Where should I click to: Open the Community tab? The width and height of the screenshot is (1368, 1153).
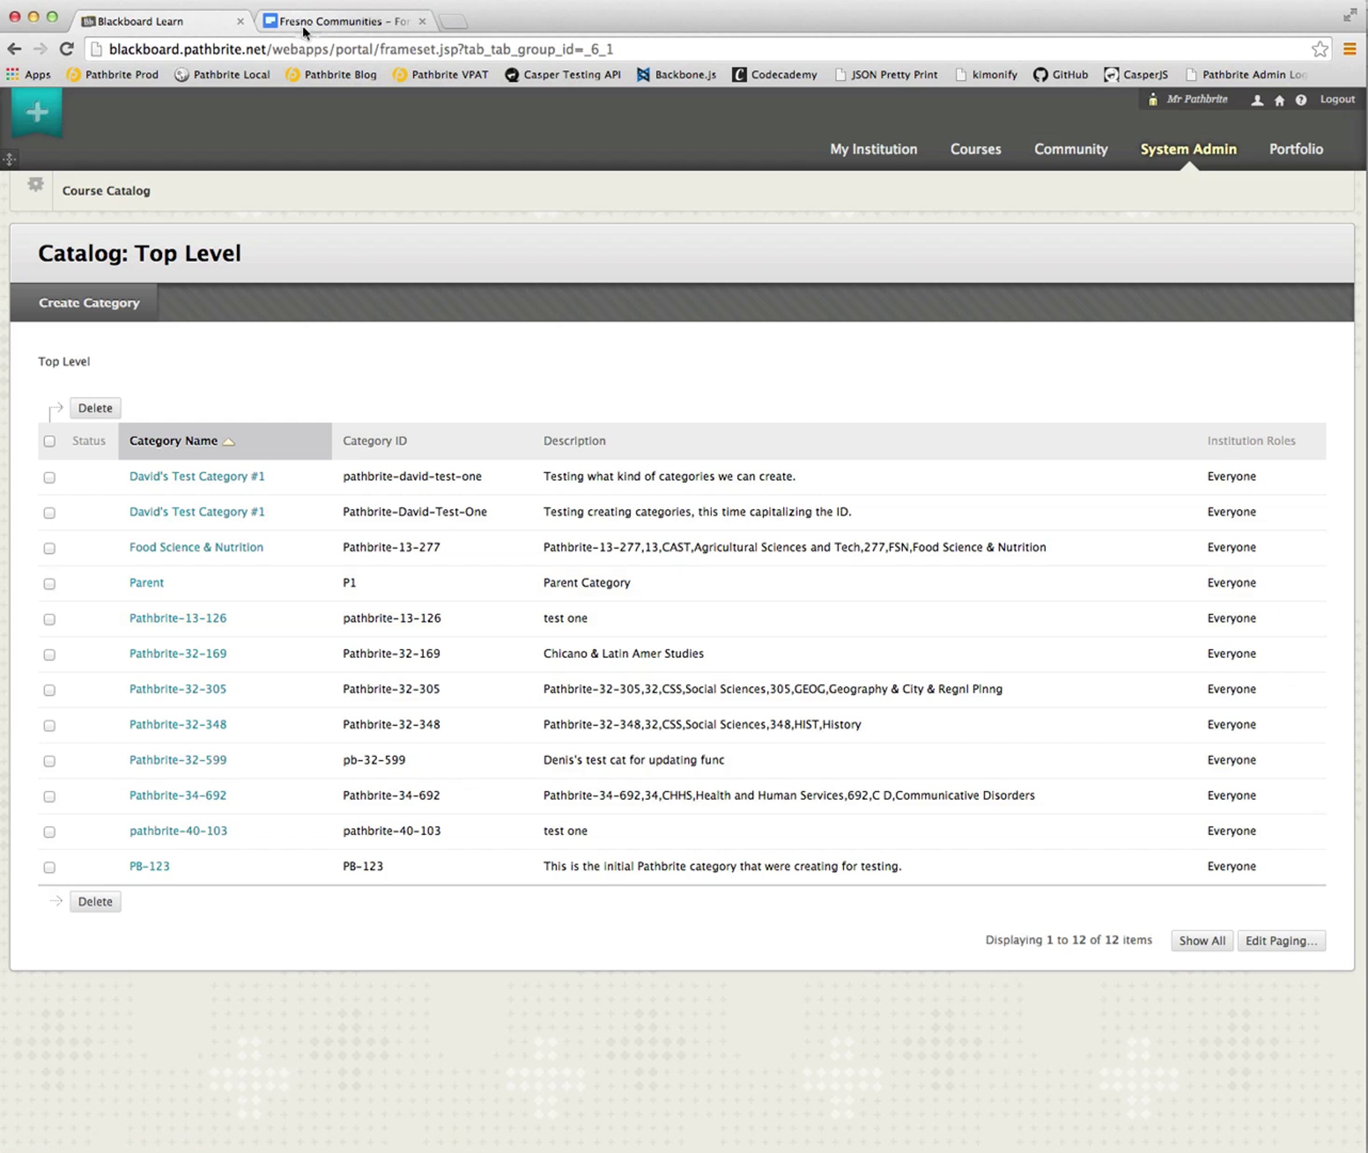[x=1071, y=149]
